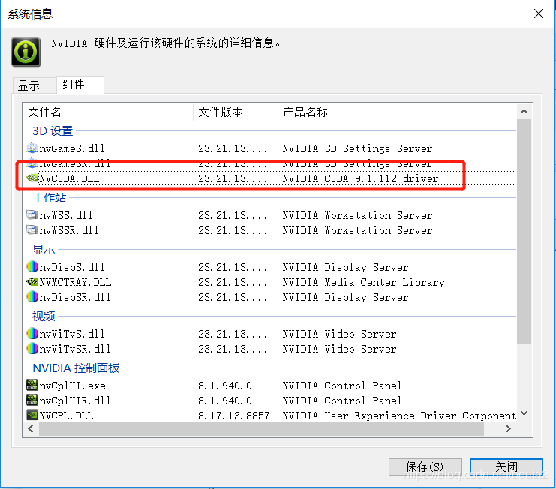556x489 pixels.
Task: Click the nvCplUI.exe icon
Action: 32,385
